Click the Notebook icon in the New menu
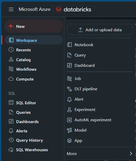Image resolution: width=136 pixels, height=161 pixels. point(69,45)
